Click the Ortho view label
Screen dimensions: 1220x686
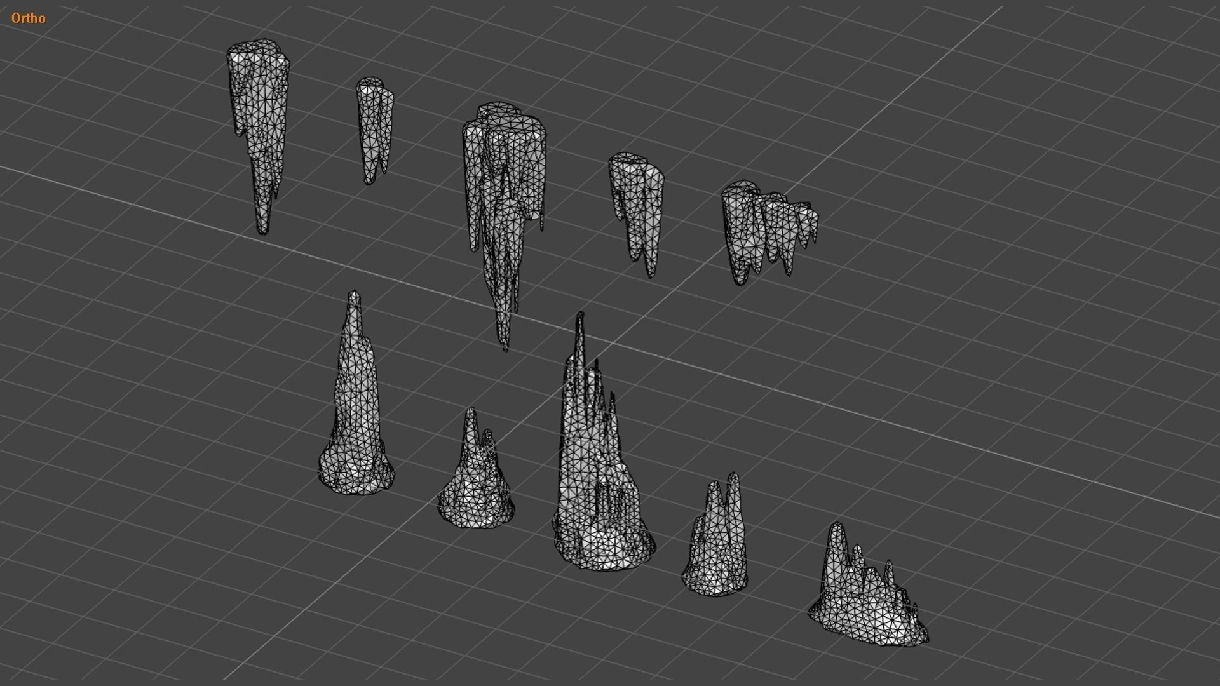click(x=29, y=18)
